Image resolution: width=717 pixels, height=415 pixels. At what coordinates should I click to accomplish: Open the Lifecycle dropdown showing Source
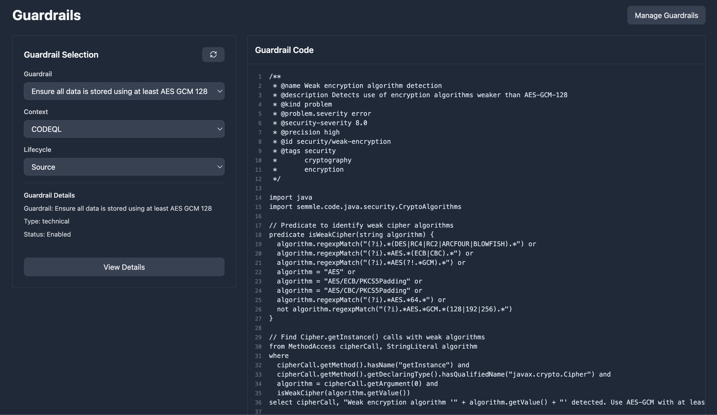coord(124,167)
